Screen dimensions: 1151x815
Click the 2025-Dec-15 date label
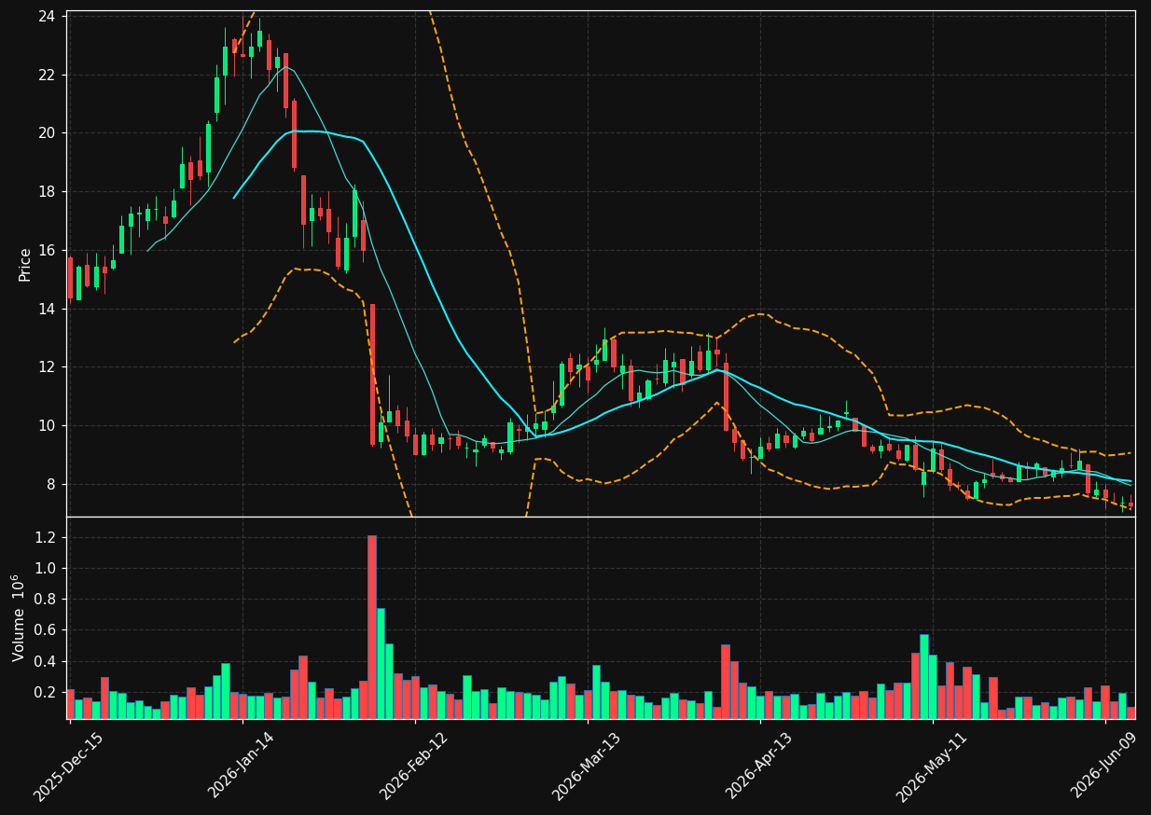tap(68, 767)
